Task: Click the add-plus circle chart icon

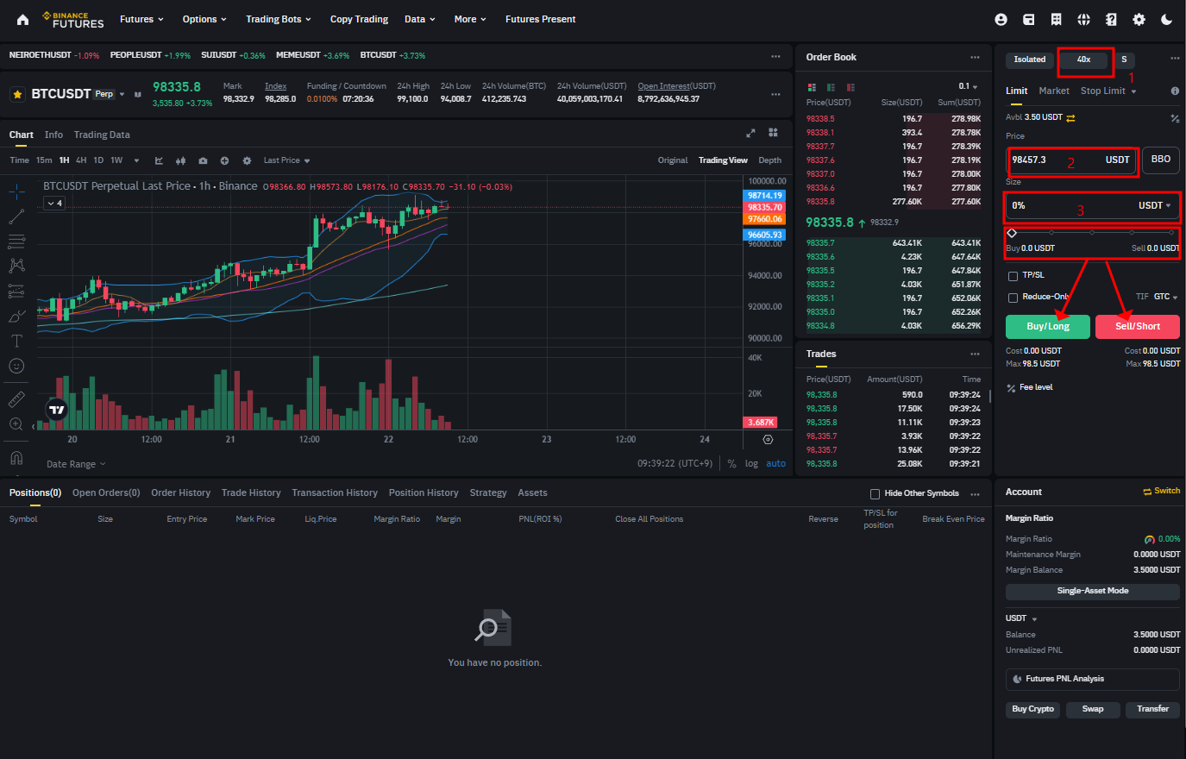Action: click(224, 160)
